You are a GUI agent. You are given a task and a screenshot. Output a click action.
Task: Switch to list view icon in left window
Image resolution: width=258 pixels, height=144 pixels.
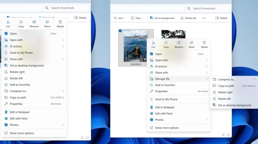pos(82,138)
